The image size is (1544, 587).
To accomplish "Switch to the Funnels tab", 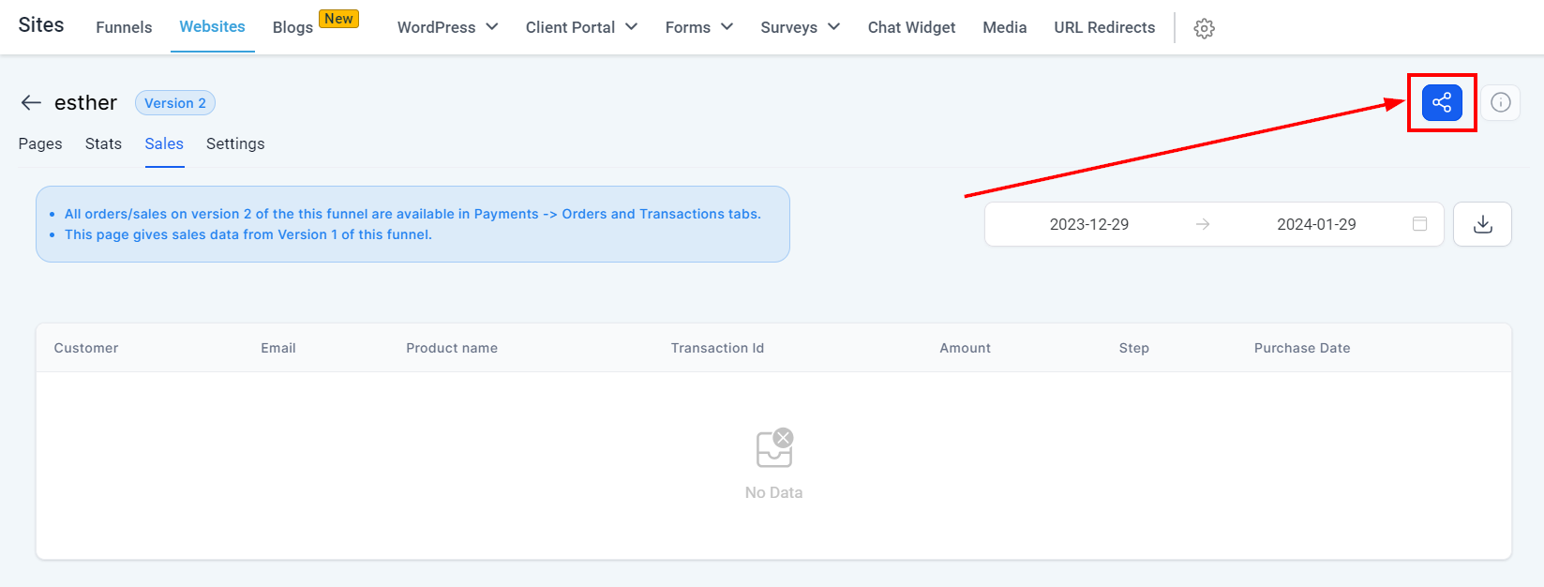I will tap(124, 27).
